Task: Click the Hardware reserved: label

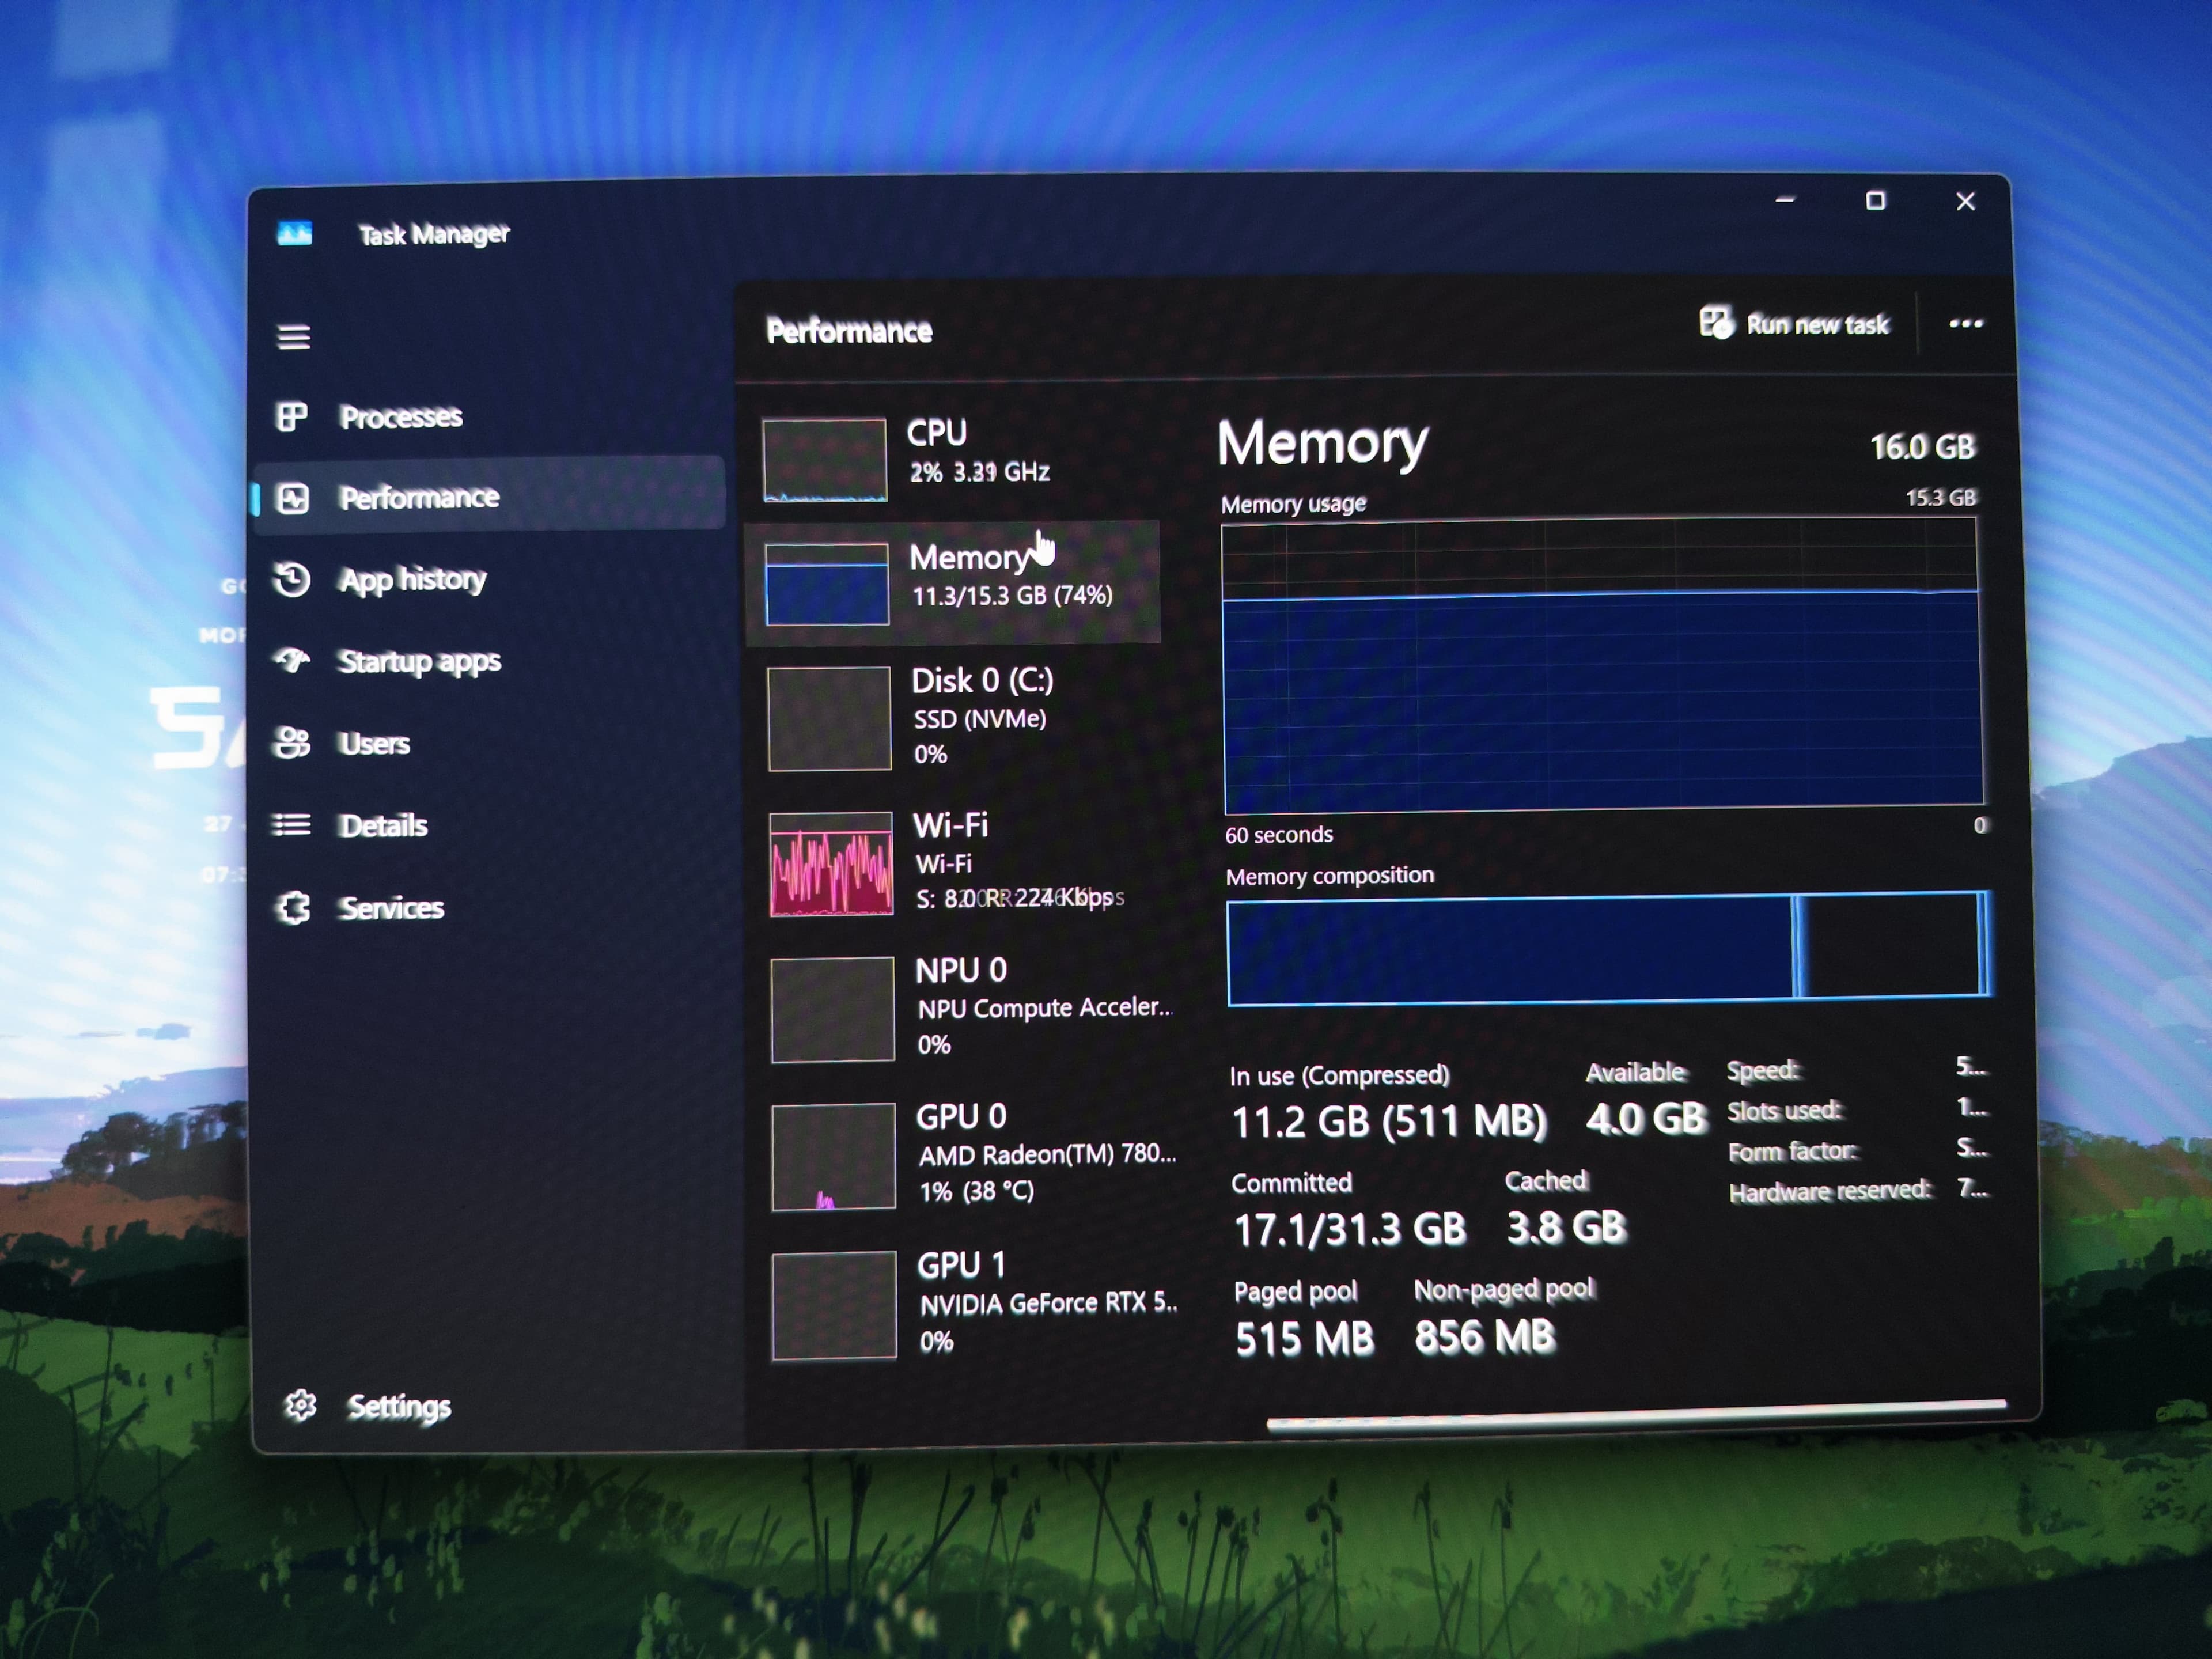Action: pos(1830,1192)
